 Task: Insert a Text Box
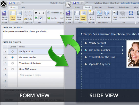pyautogui.click(x=115, y=16)
